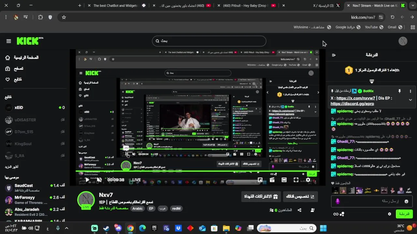Viewport: 417px width, 234px height.
Task: Open chat settings gear
Action: tap(389, 214)
